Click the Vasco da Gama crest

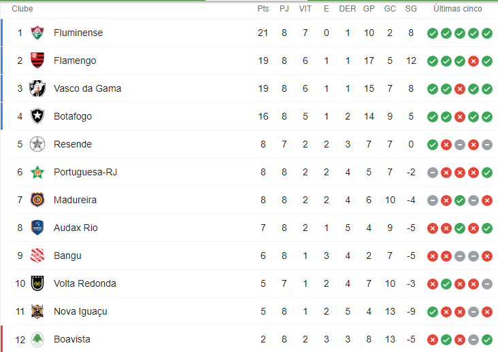tap(37, 88)
